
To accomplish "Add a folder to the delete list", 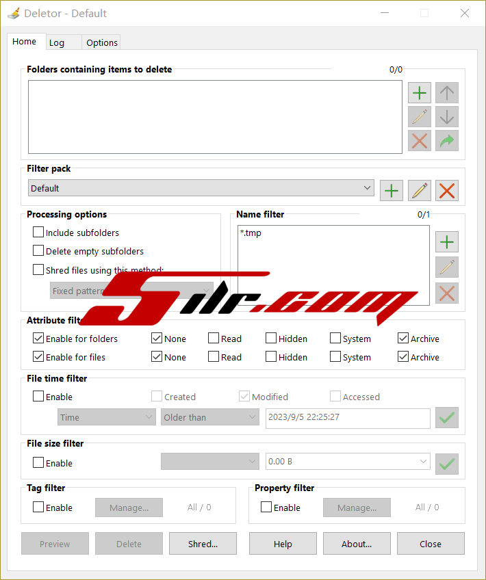I will click(420, 93).
